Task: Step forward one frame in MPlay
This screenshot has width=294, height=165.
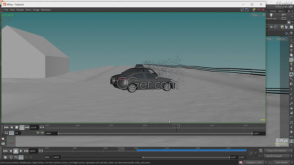Action: pos(43,127)
